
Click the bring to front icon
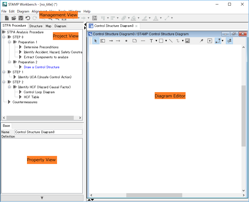[x=124, y=18]
